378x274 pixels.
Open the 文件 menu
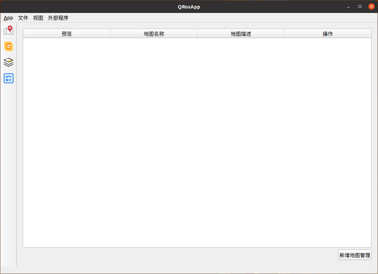click(23, 18)
